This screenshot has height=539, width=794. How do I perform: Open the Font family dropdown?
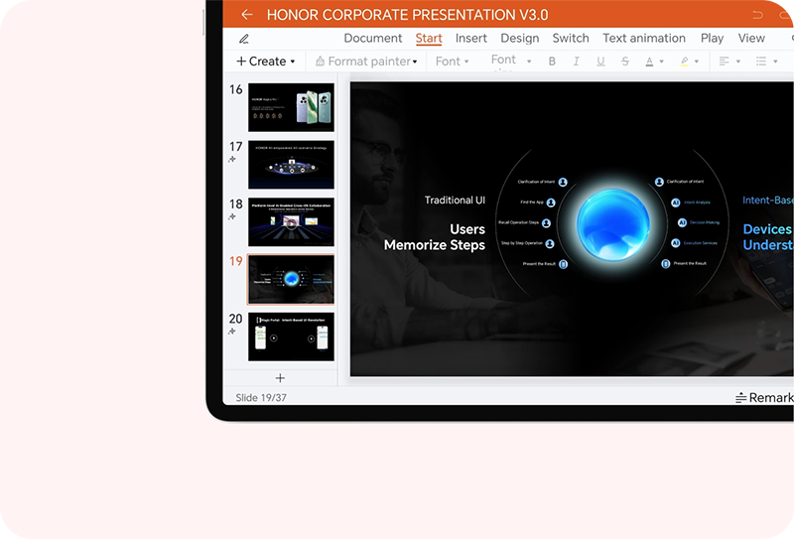pos(453,62)
